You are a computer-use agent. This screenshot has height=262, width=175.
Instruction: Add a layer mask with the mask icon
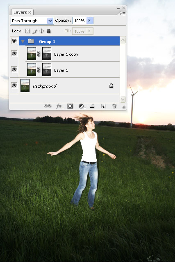tap(70, 106)
